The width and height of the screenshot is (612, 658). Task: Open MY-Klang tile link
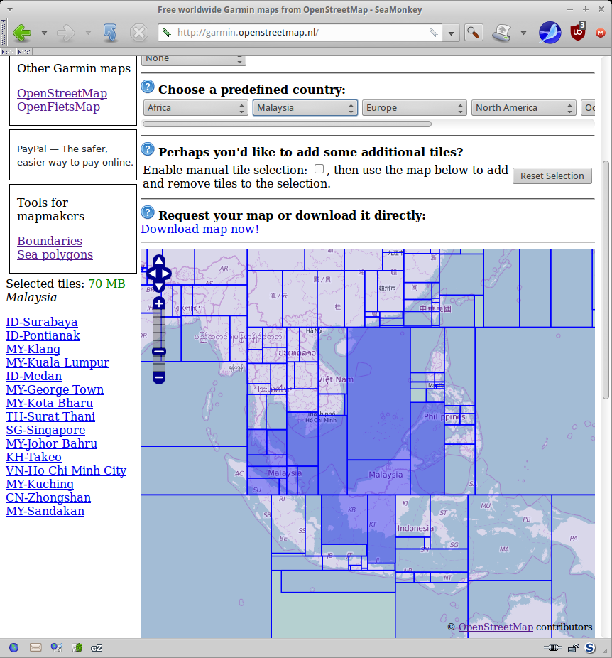click(x=33, y=349)
